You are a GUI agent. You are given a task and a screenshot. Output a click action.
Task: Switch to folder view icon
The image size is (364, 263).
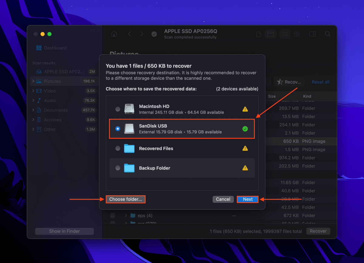271,34
